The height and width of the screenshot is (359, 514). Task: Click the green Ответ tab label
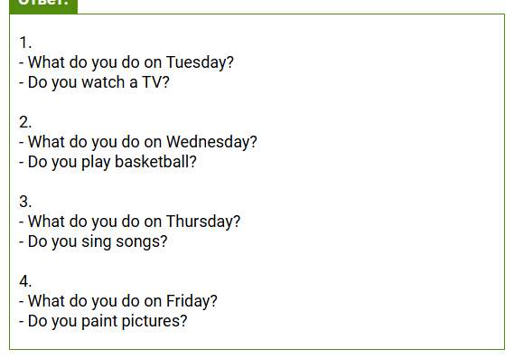43,5
